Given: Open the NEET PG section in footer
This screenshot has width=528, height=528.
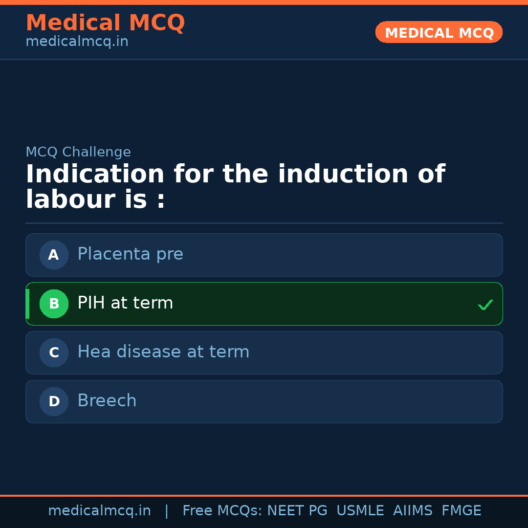Looking at the screenshot, I should click(x=297, y=510).
